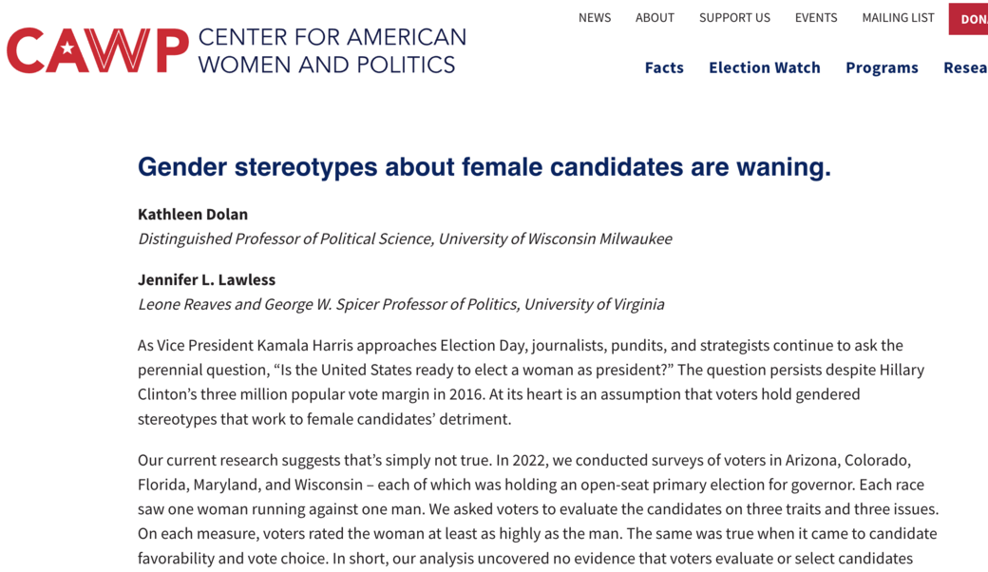988x572 pixels.
Task: Open the Election Watch menu
Action: point(765,67)
